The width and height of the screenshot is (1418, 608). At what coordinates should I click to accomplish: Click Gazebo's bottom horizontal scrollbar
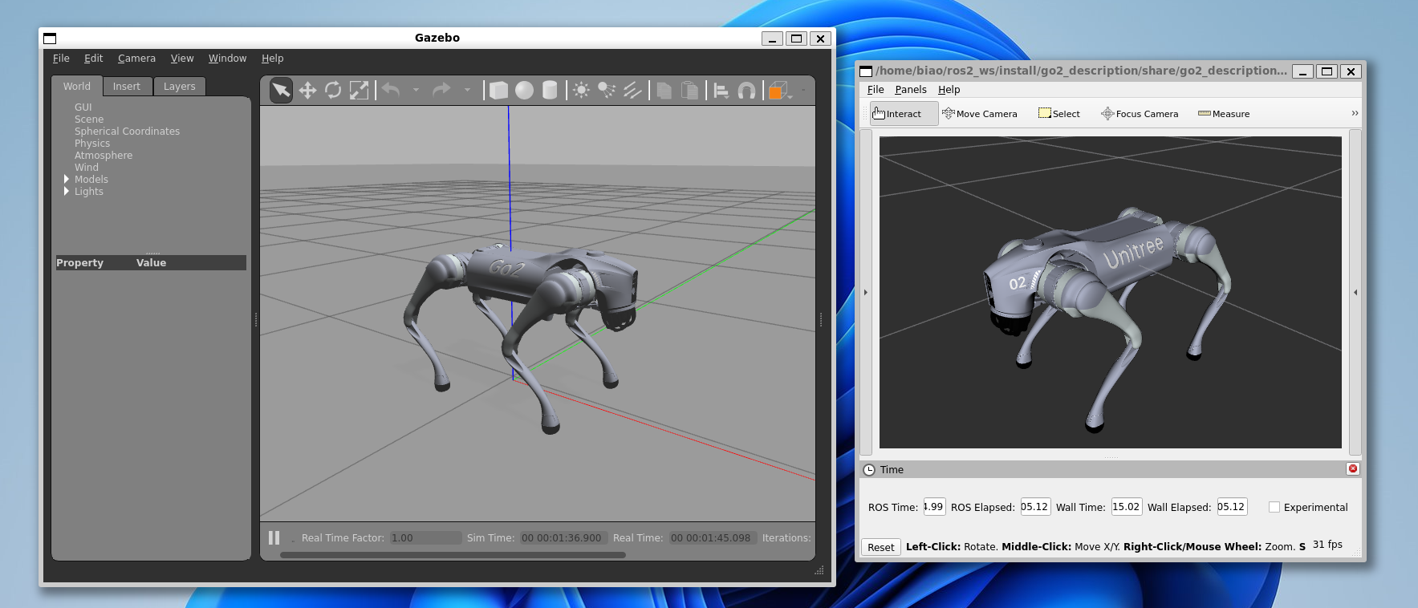[453, 555]
